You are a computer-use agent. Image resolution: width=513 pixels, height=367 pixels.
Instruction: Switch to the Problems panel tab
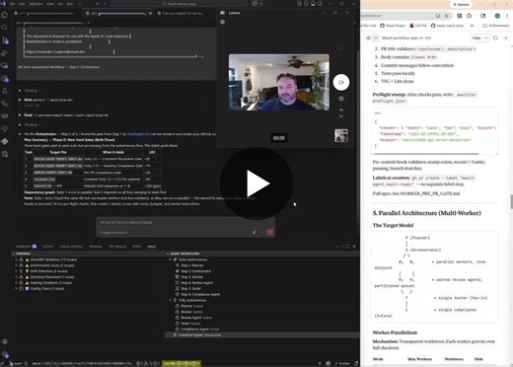(x=26, y=247)
